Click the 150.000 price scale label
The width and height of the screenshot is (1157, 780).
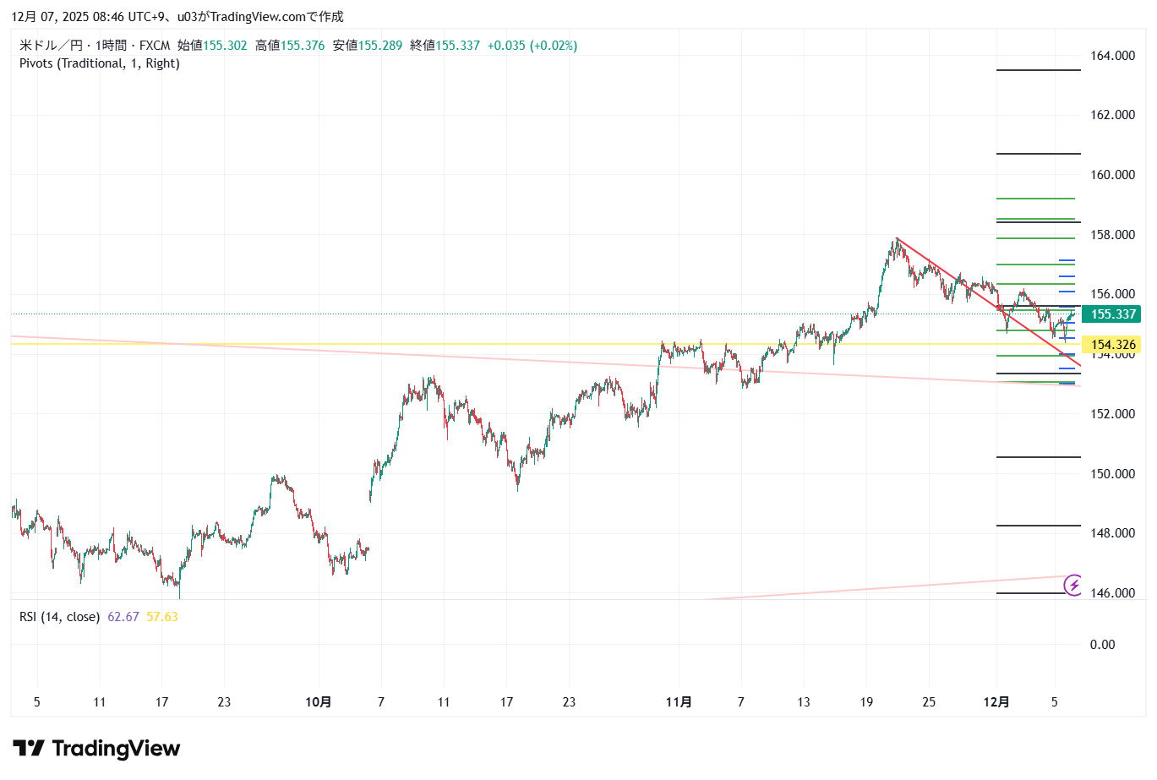coord(1112,474)
